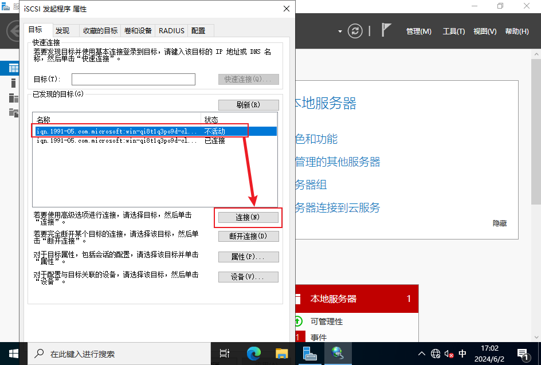Select the Dashboard icon in the sidebar
The width and height of the screenshot is (541, 365).
coord(13,68)
